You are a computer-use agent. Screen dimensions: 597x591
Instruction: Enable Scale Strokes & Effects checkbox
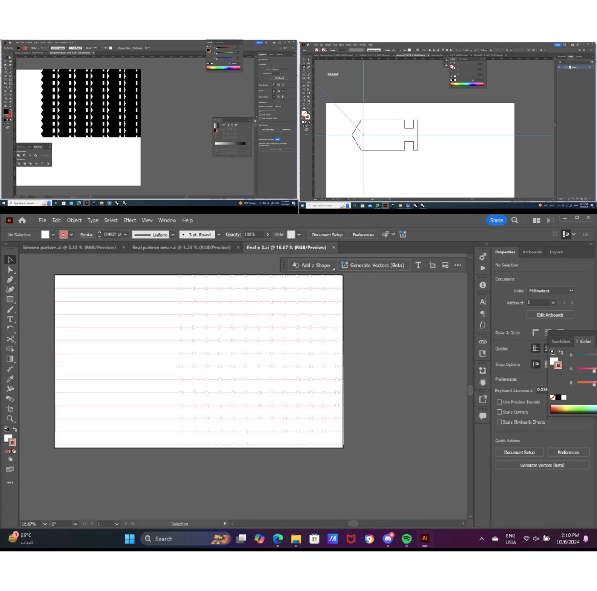[499, 422]
